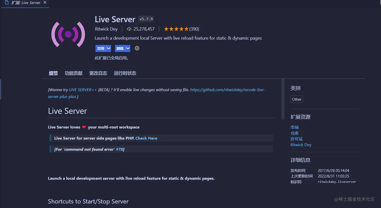Open the 运行时状态 tab
381x208 pixels.
125,73
